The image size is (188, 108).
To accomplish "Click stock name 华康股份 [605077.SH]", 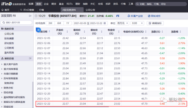I will (x=62, y=16).
